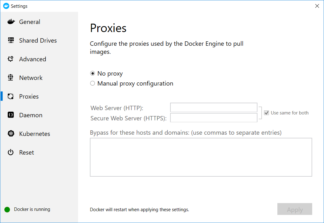
Task: Click the green Docker is running indicator
Action: pyautogui.click(x=7, y=210)
